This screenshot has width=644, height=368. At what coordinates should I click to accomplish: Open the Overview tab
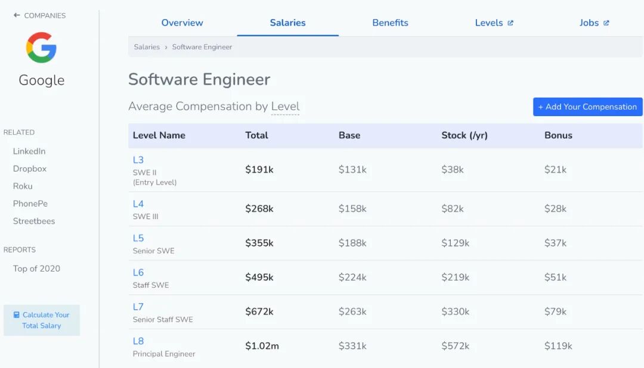pyautogui.click(x=182, y=23)
